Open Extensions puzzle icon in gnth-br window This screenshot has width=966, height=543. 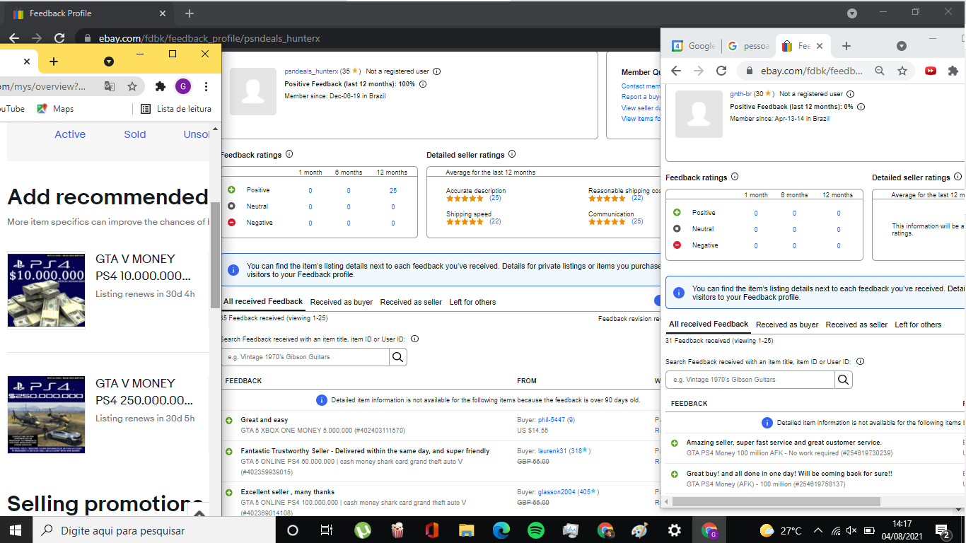click(x=953, y=71)
